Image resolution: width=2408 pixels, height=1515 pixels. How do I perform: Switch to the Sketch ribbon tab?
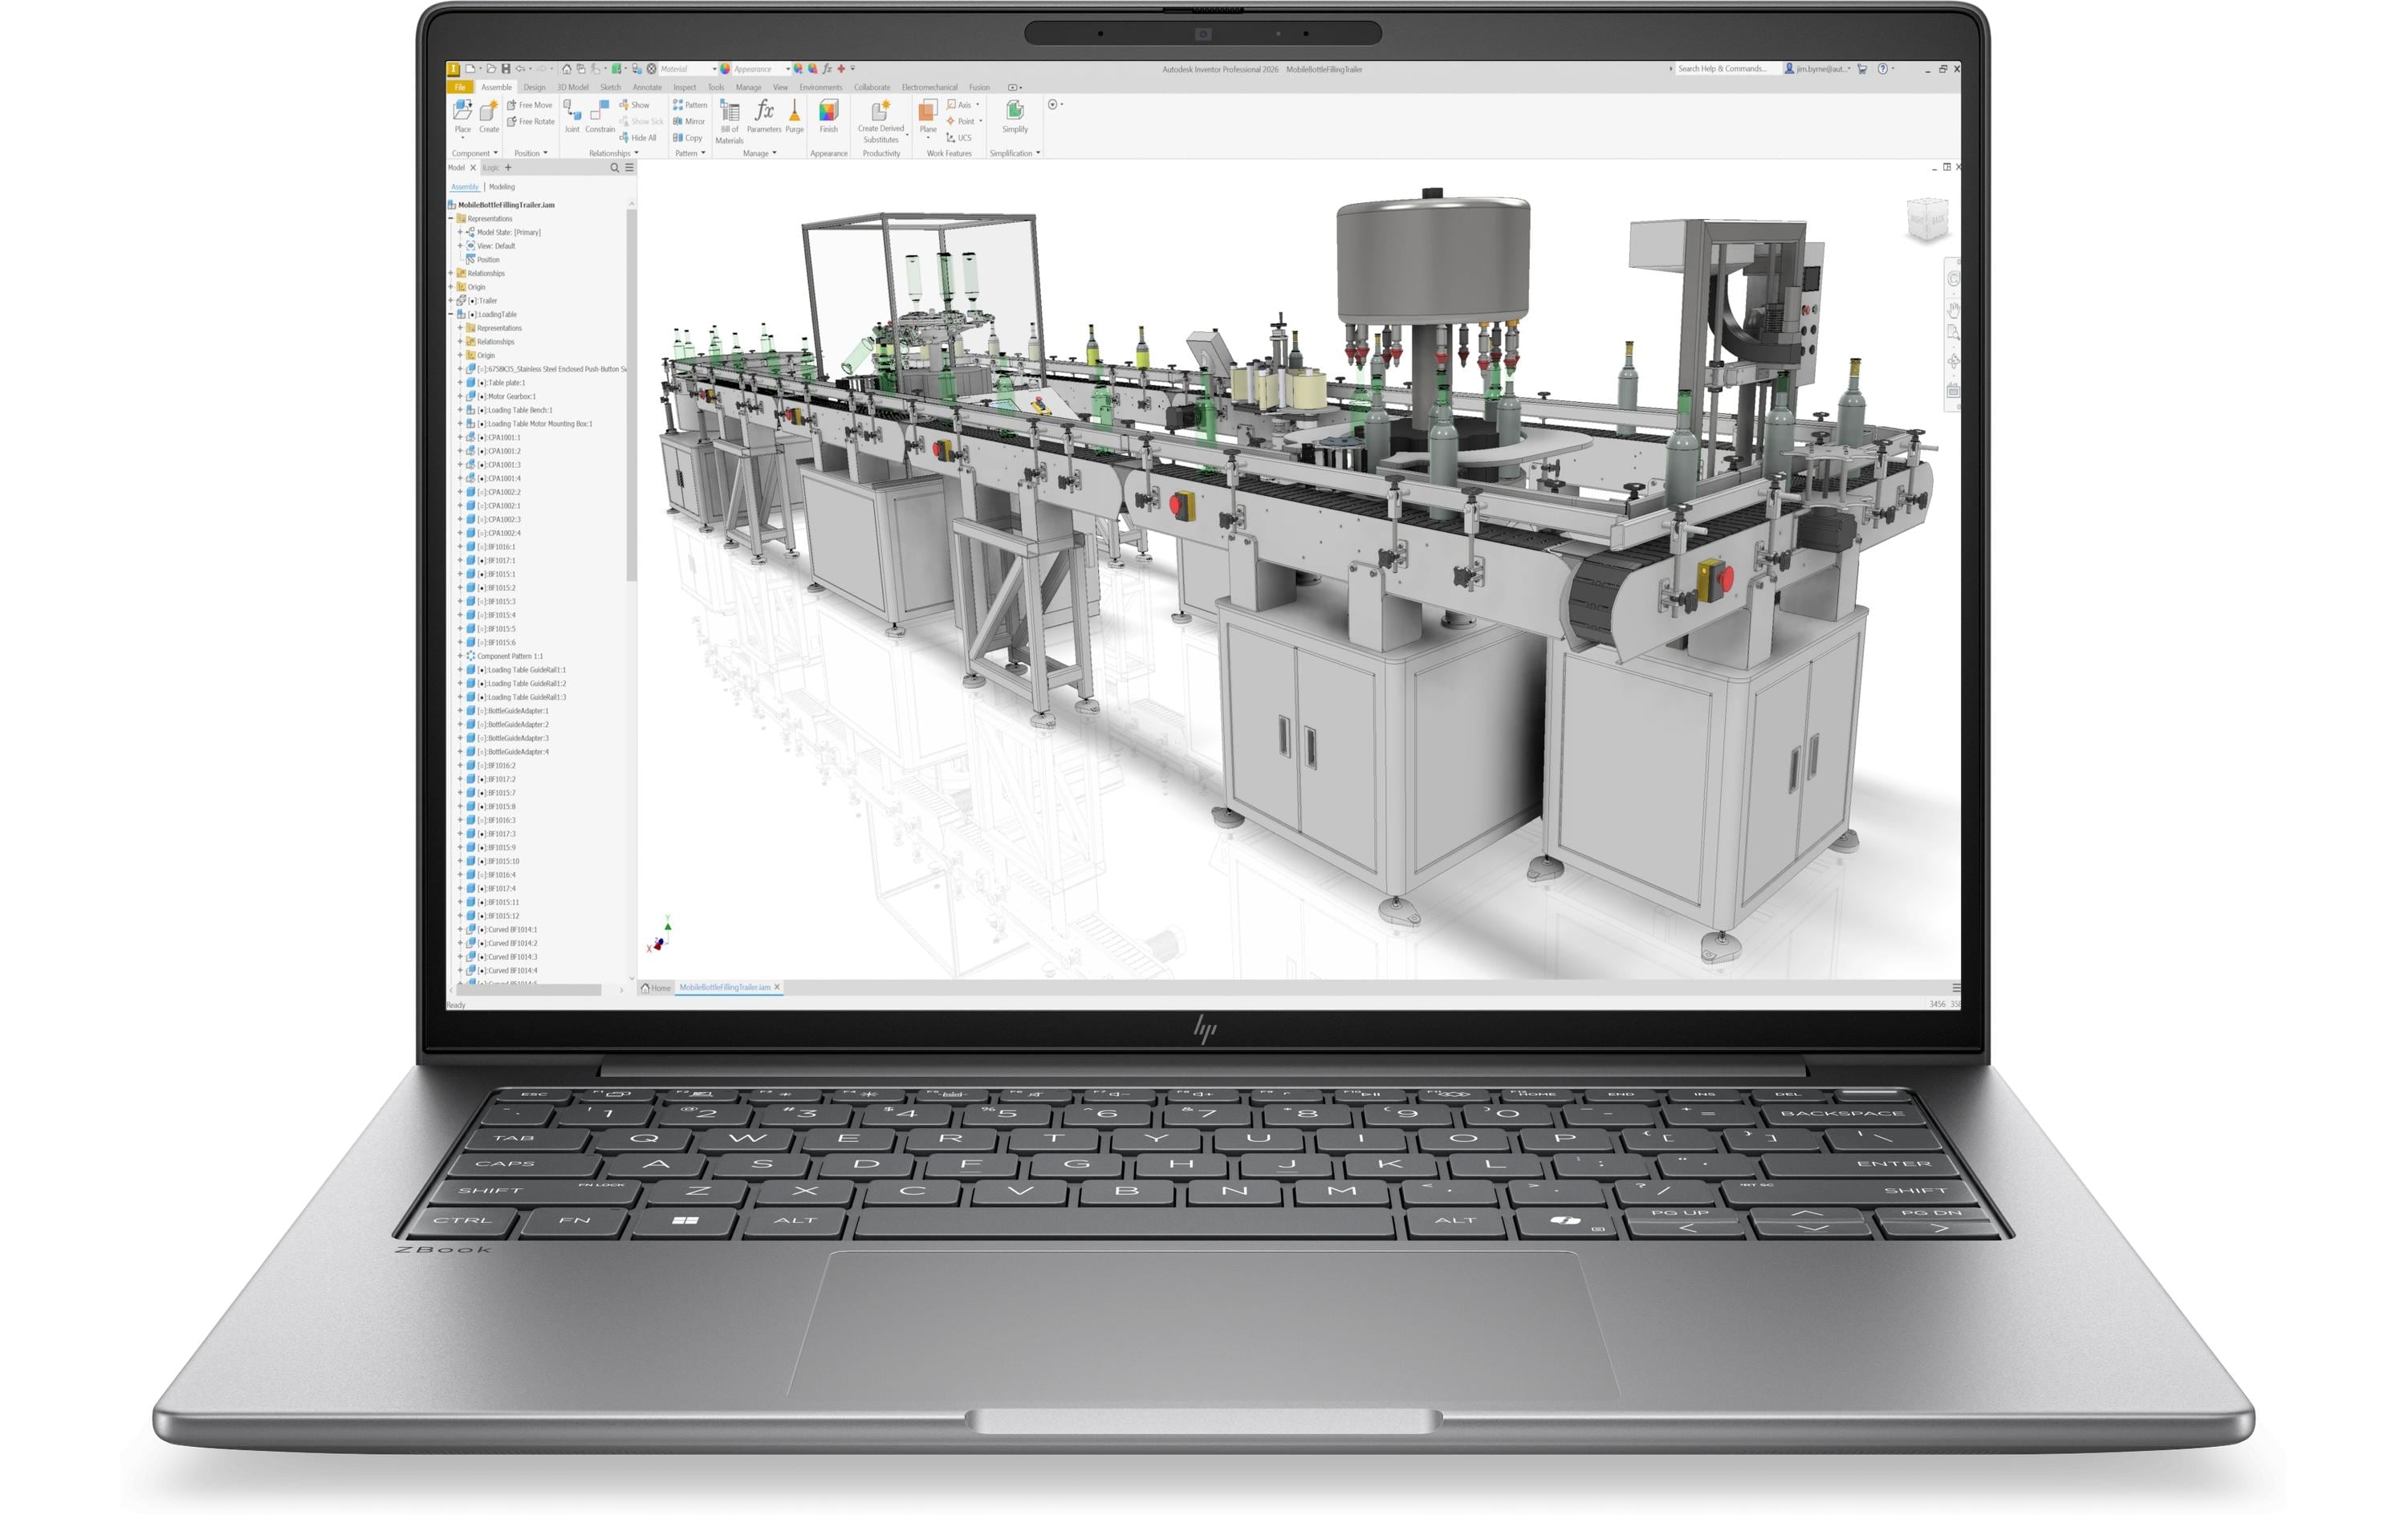coord(610,87)
